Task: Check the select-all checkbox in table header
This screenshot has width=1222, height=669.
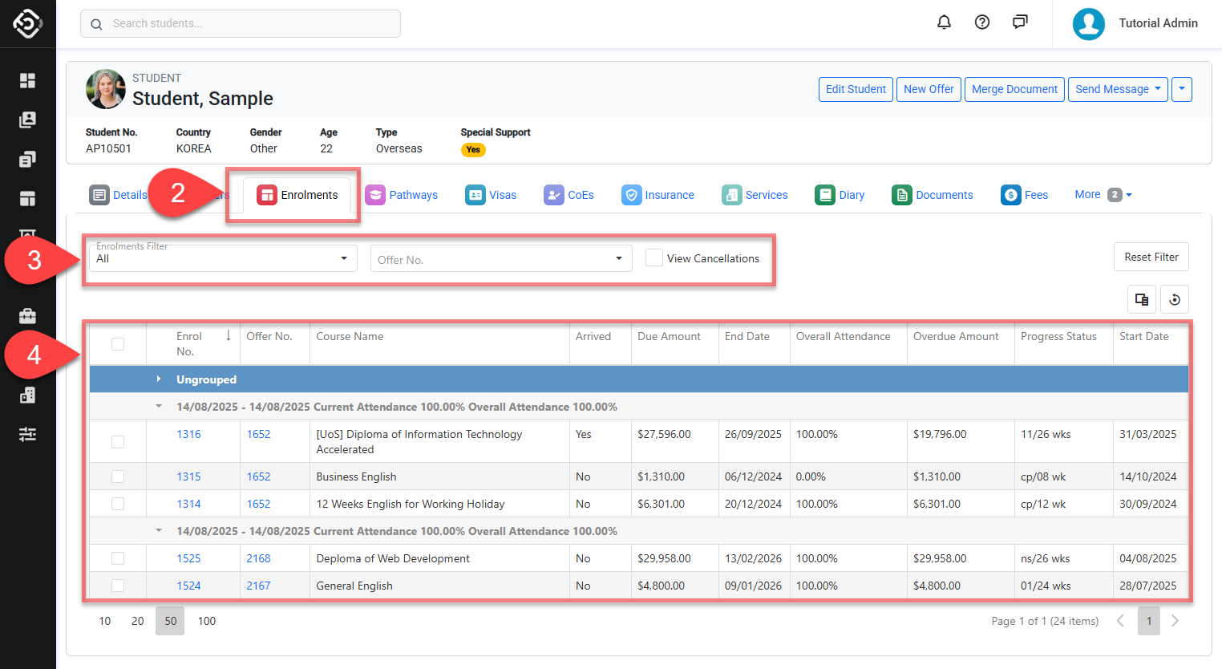Action: coord(118,344)
